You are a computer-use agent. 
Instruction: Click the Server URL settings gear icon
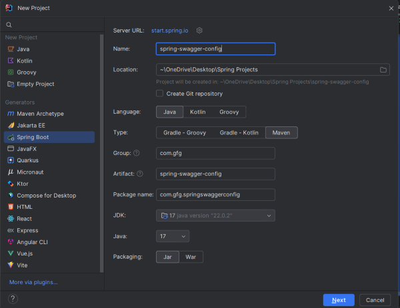coord(199,30)
